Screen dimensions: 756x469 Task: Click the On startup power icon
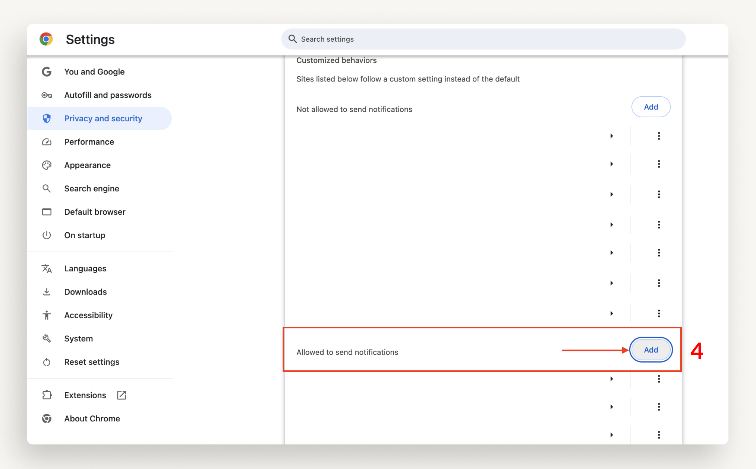pos(47,235)
